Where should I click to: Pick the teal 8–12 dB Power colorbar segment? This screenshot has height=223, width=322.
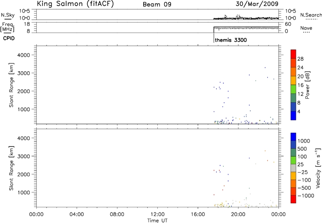pos(293,98)
